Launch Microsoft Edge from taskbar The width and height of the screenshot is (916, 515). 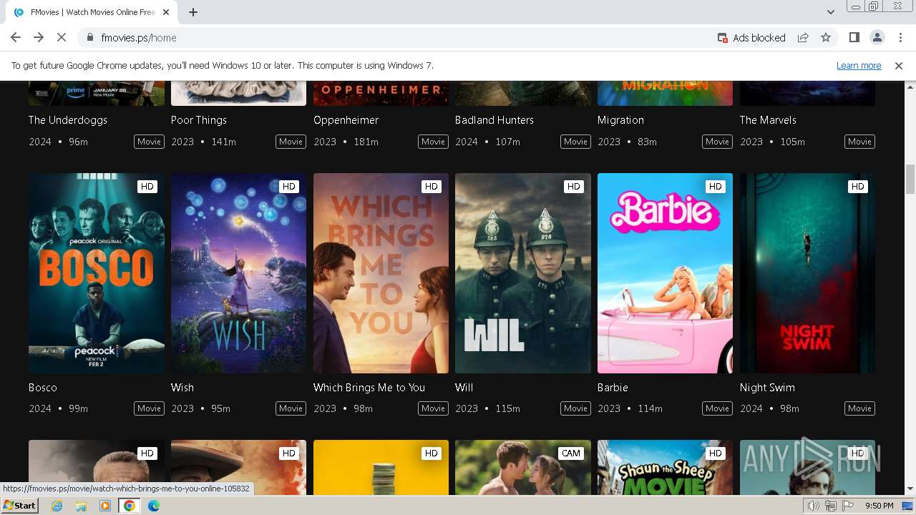(x=154, y=506)
